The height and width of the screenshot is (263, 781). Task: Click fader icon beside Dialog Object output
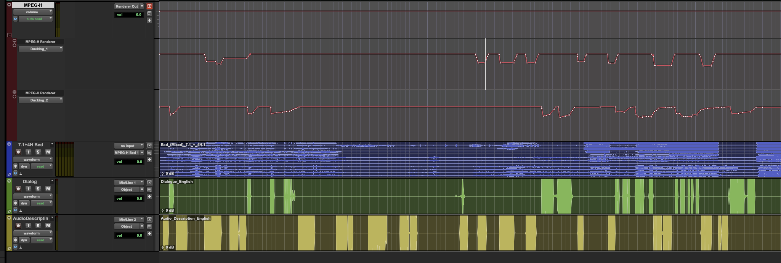142,190
